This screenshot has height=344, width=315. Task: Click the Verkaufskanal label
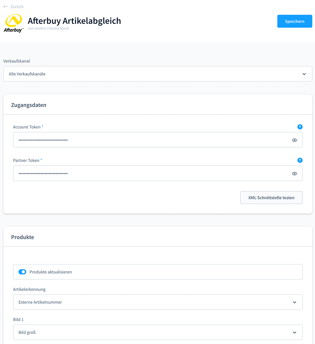pyautogui.click(x=17, y=61)
